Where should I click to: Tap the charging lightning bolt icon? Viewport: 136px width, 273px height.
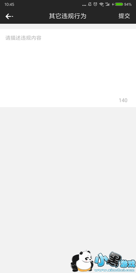[113, 4]
